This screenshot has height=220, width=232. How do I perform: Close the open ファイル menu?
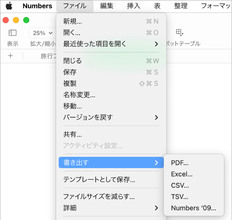(x=75, y=6)
